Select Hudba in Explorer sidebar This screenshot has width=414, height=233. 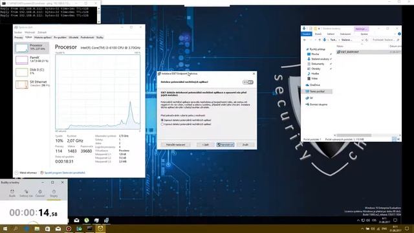click(313, 74)
